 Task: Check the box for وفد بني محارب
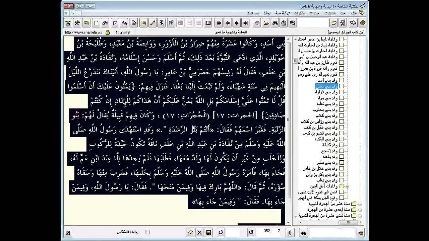point(341,110)
